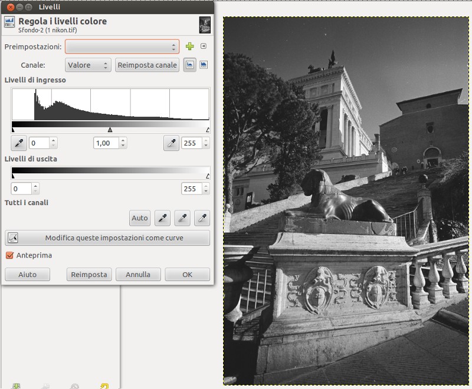Click Modifica queste impostazioni come curve

point(107,238)
